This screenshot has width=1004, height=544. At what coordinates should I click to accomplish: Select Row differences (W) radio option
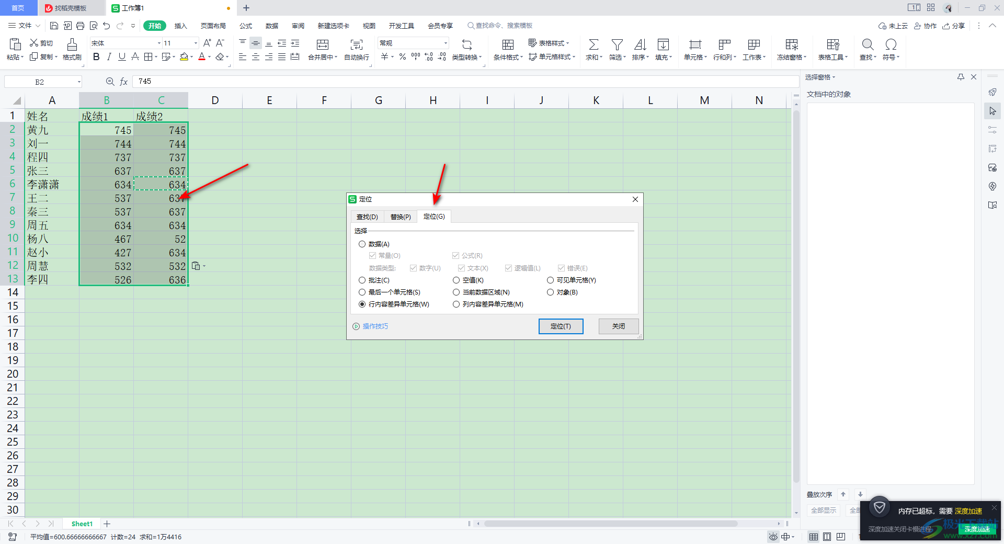362,304
